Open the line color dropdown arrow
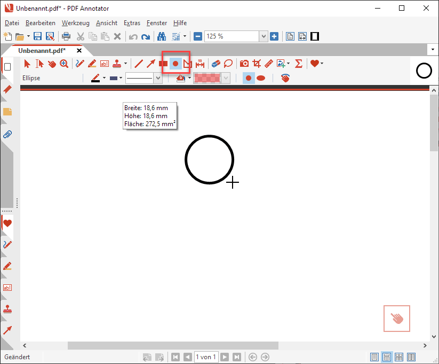This screenshot has width=439, height=364. pyautogui.click(x=104, y=78)
